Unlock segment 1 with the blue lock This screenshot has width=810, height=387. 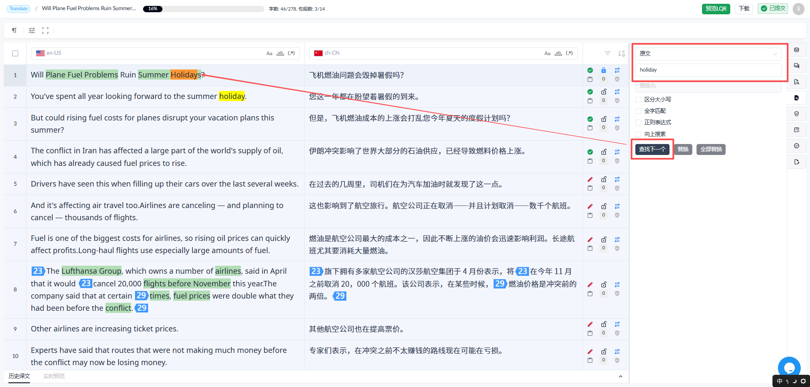pos(604,70)
